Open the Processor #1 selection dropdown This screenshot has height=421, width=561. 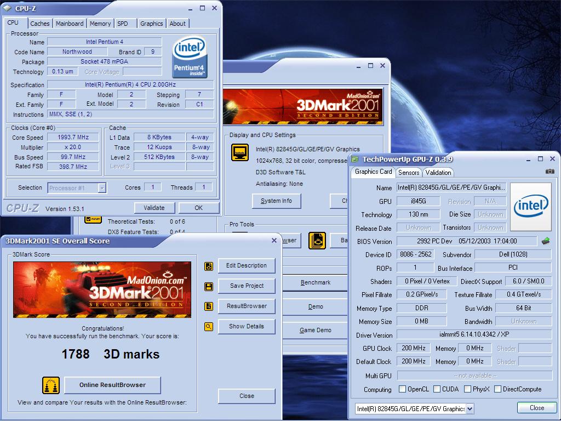(x=102, y=188)
